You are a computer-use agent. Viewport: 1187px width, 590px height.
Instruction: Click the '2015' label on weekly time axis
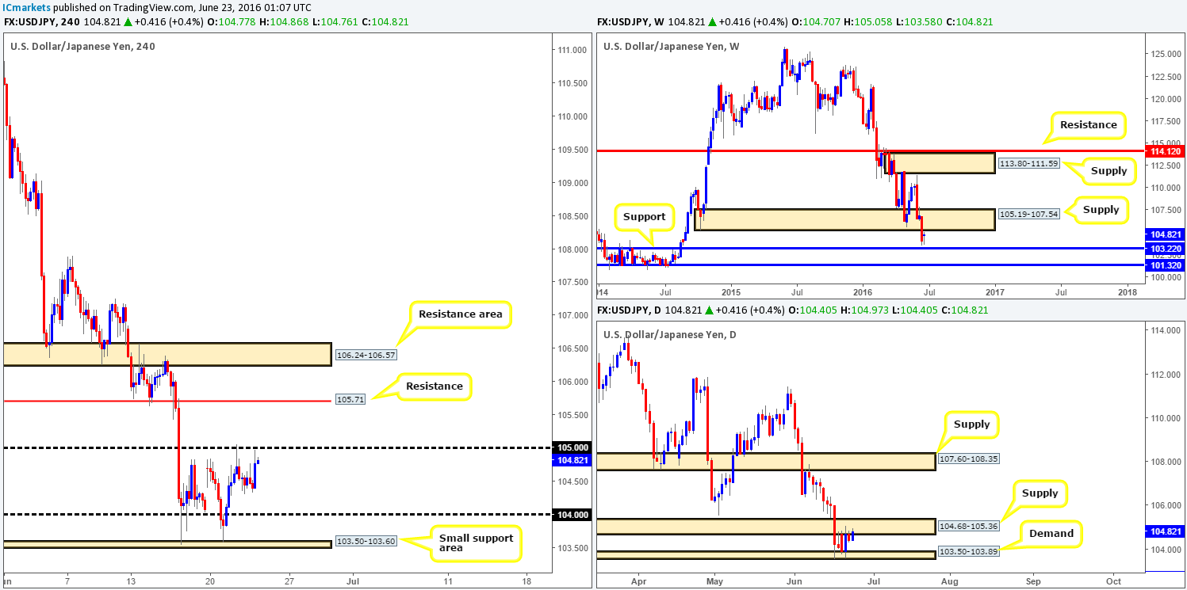tap(730, 291)
